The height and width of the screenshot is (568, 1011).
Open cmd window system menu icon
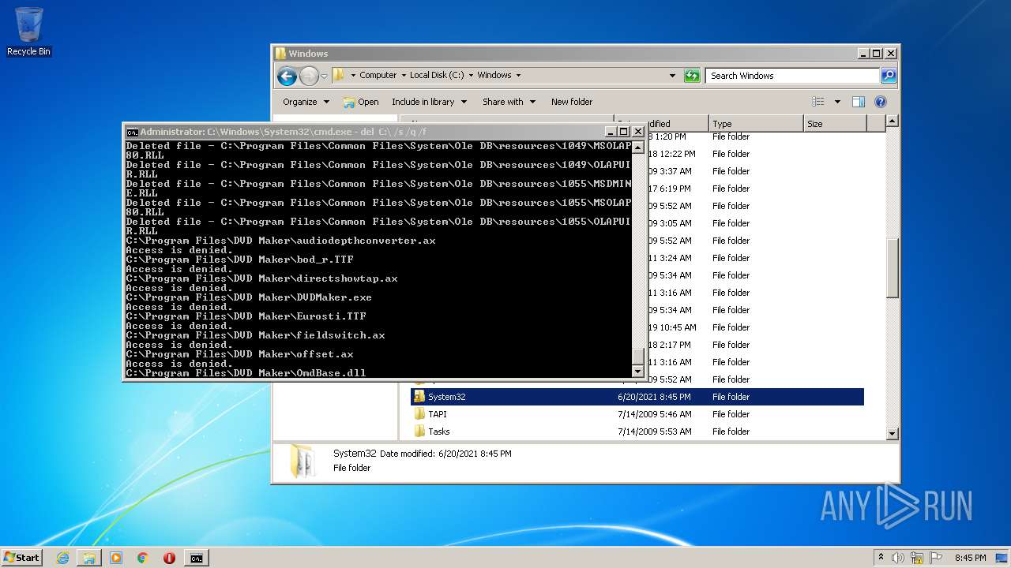(132, 132)
